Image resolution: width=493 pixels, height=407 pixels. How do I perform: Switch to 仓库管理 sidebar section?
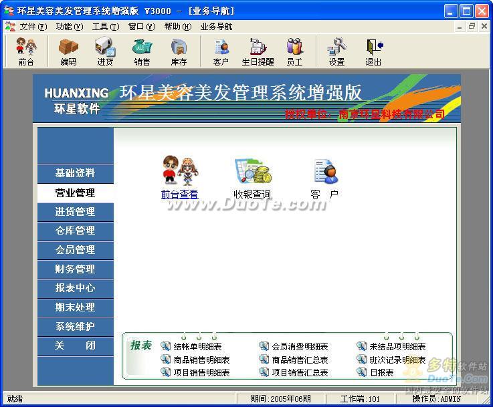click(x=76, y=231)
